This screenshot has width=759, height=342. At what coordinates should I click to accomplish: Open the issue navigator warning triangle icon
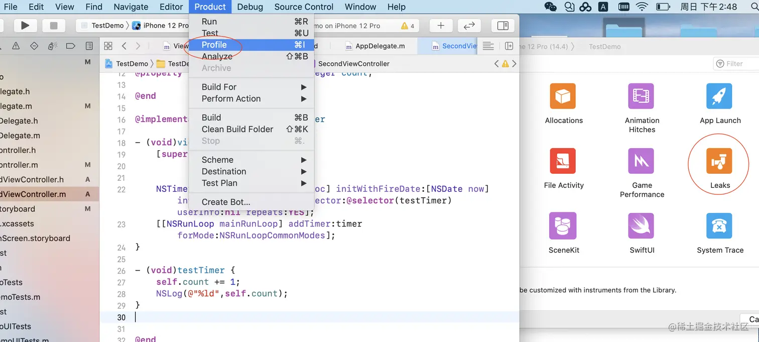click(16, 46)
